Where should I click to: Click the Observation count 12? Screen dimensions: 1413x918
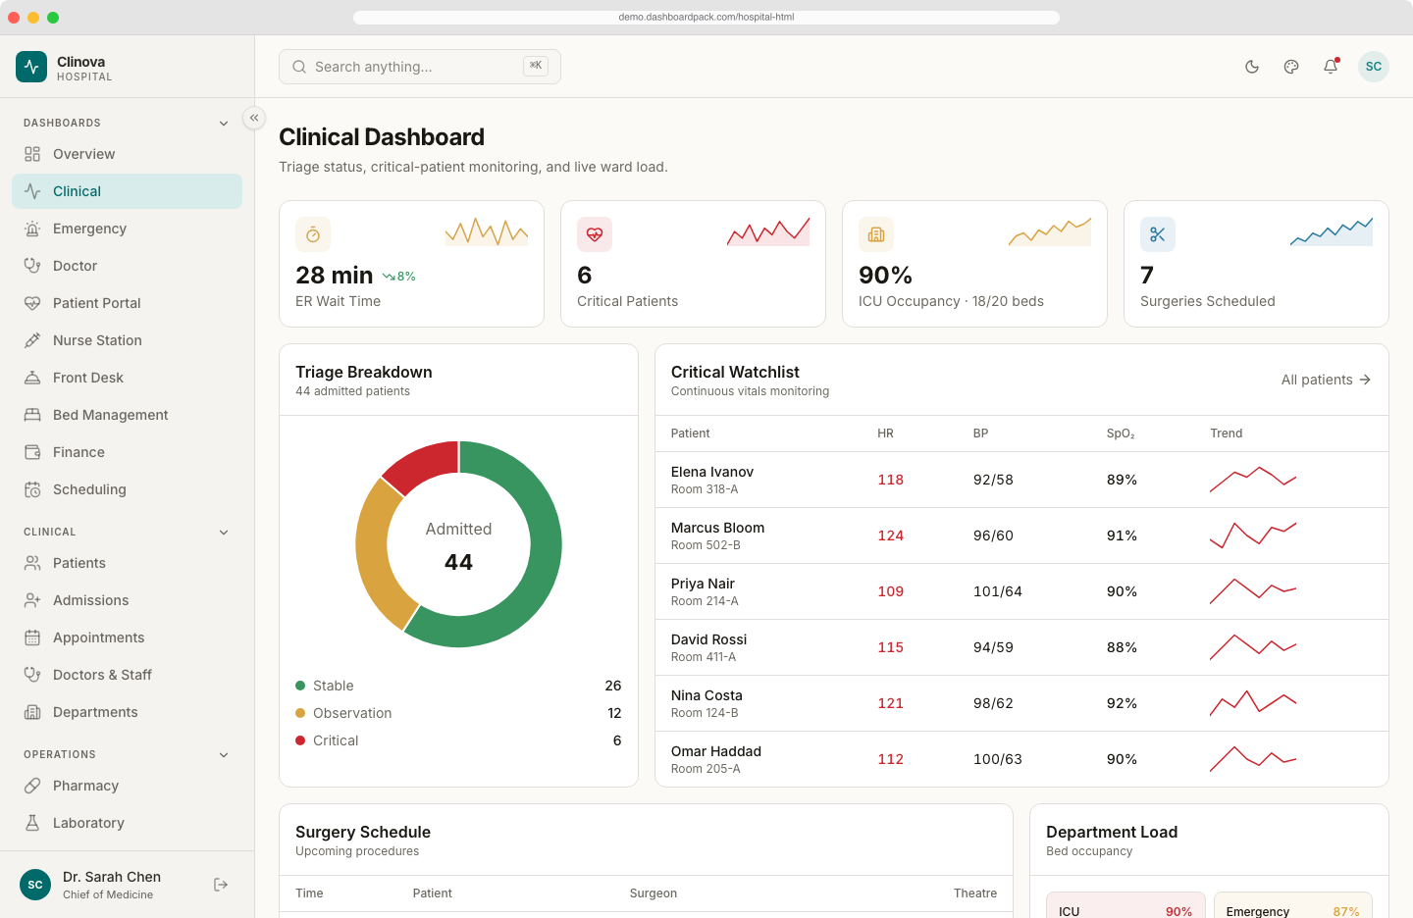[x=614, y=713]
